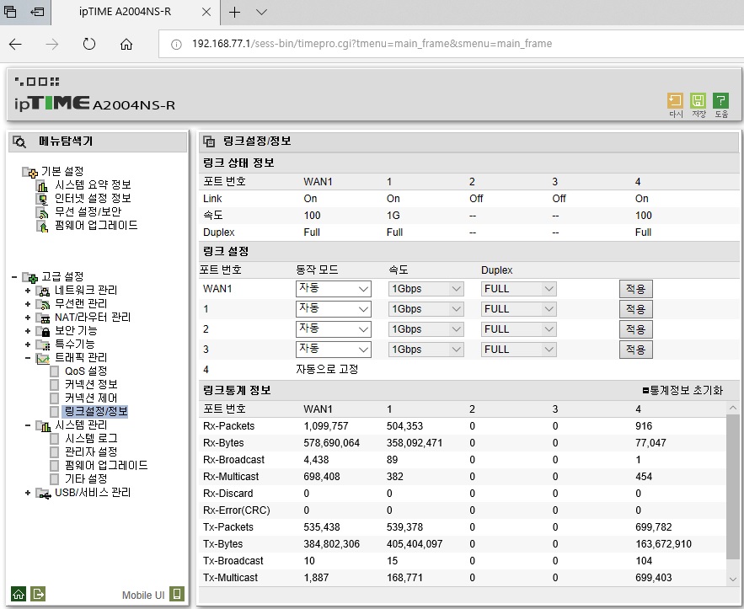Image resolution: width=744 pixels, height=609 pixels.
Task: Switch to Mobile UI phone icon
Action: pos(177,594)
